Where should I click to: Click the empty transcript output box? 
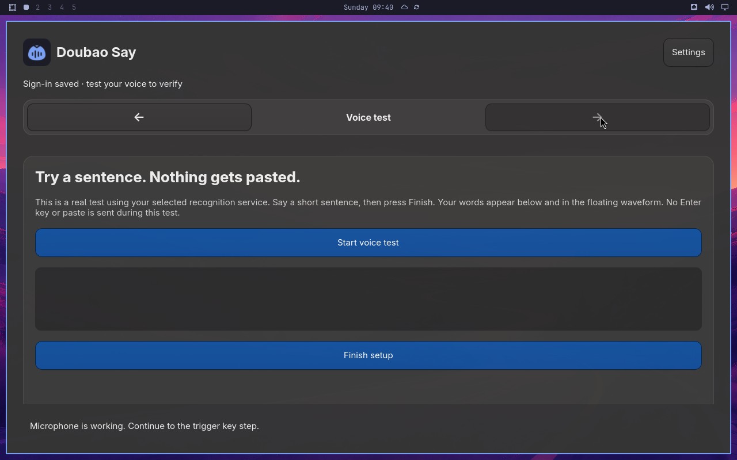[x=368, y=299]
